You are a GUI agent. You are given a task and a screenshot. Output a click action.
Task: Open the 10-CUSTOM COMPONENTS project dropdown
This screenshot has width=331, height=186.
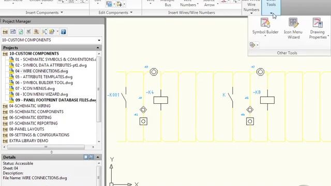(x=99, y=40)
